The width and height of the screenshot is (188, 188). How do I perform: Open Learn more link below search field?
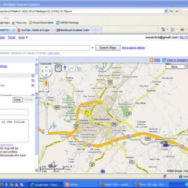point(53,53)
